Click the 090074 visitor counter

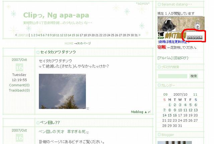(x=195, y=37)
